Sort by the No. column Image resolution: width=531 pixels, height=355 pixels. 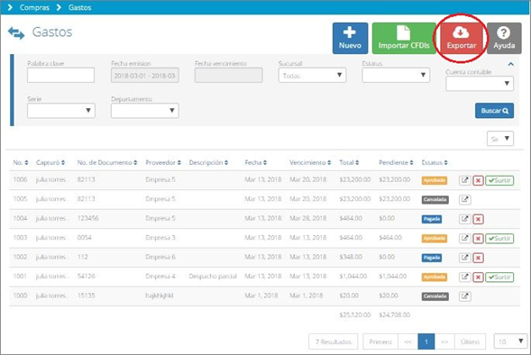click(21, 162)
